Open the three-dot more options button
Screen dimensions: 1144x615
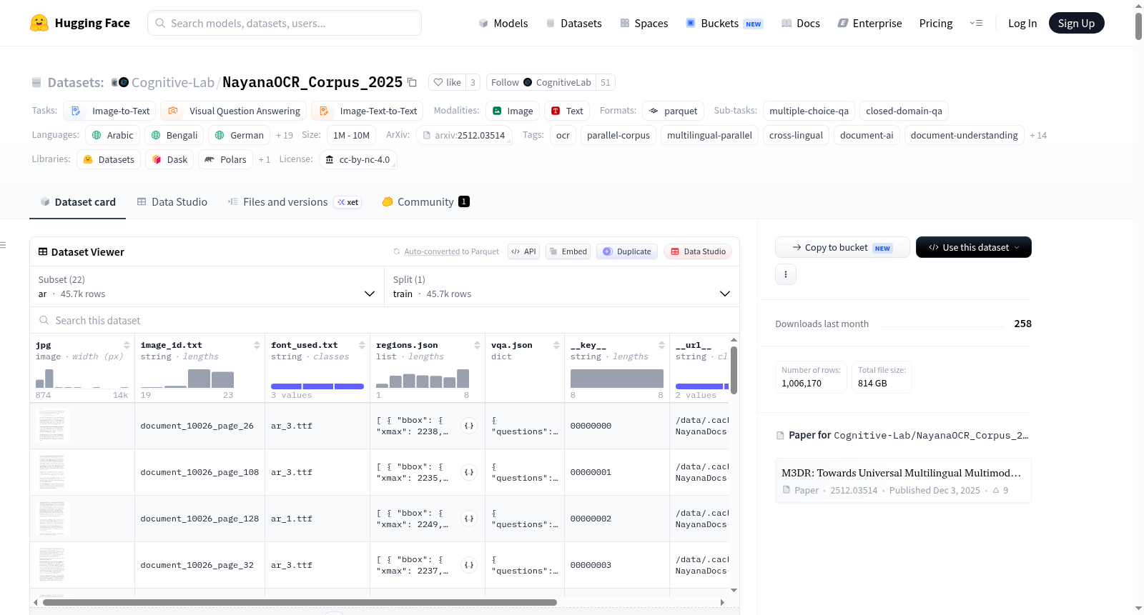[786, 274]
